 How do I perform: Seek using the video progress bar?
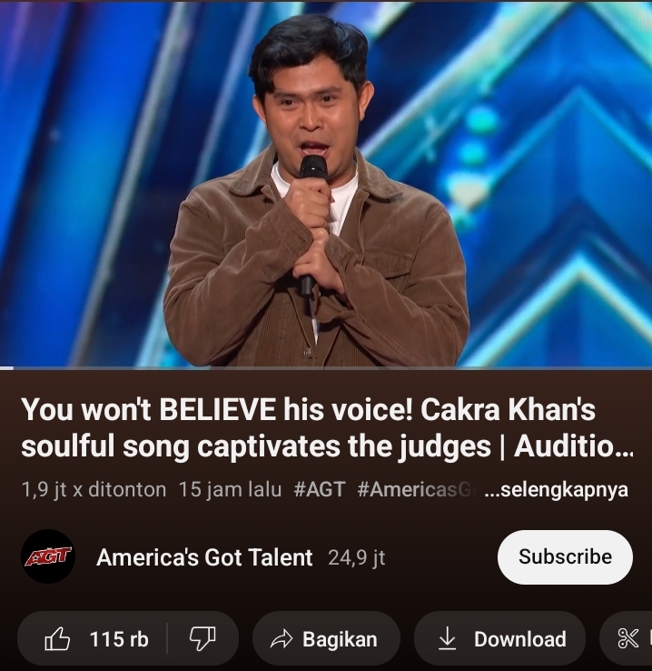[x=326, y=367]
